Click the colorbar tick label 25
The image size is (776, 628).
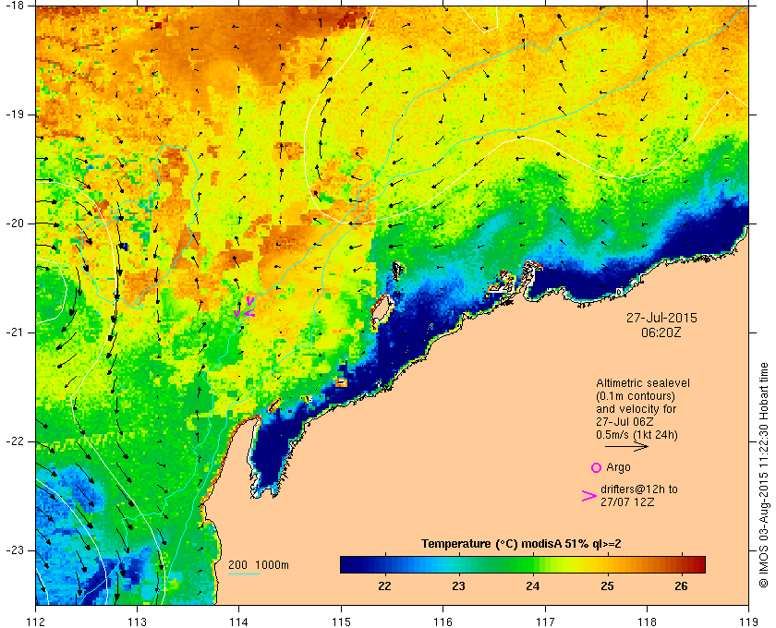pyautogui.click(x=607, y=586)
